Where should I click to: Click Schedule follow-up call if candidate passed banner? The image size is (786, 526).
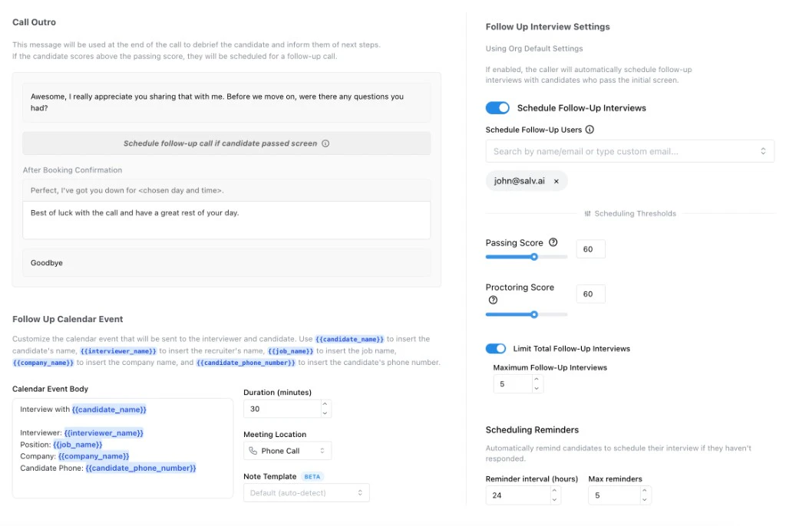tap(226, 143)
